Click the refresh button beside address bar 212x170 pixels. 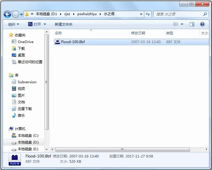click(x=148, y=14)
